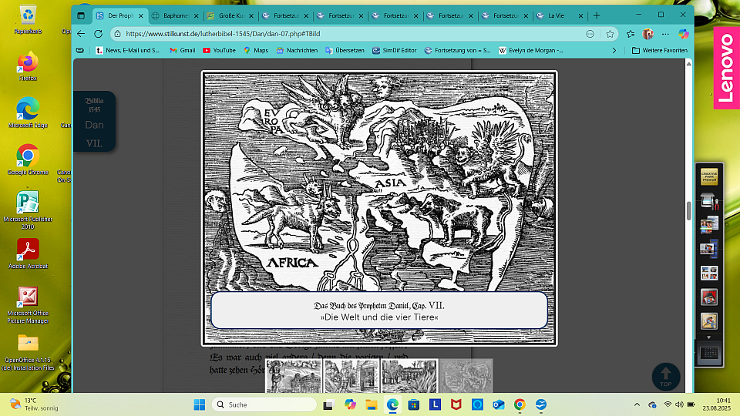Viewport: 740px width, 416px height.
Task: Open the News, E-Mail und S... bookmark
Action: click(x=127, y=51)
